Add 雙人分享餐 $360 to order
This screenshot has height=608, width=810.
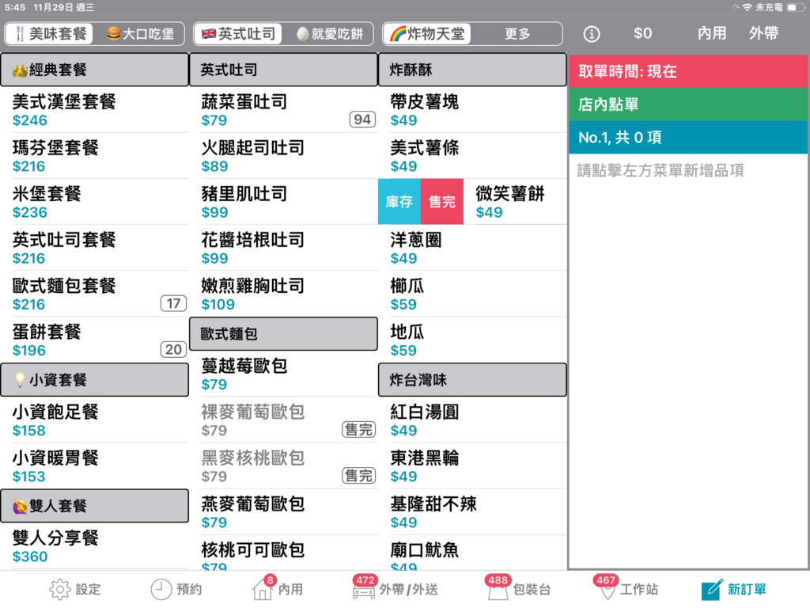pos(95,546)
